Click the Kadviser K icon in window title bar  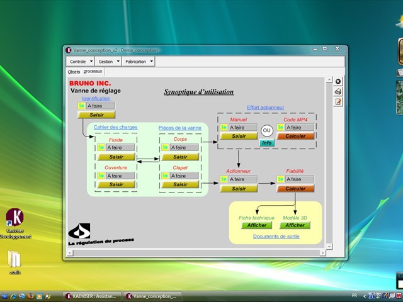pyautogui.click(x=69, y=50)
